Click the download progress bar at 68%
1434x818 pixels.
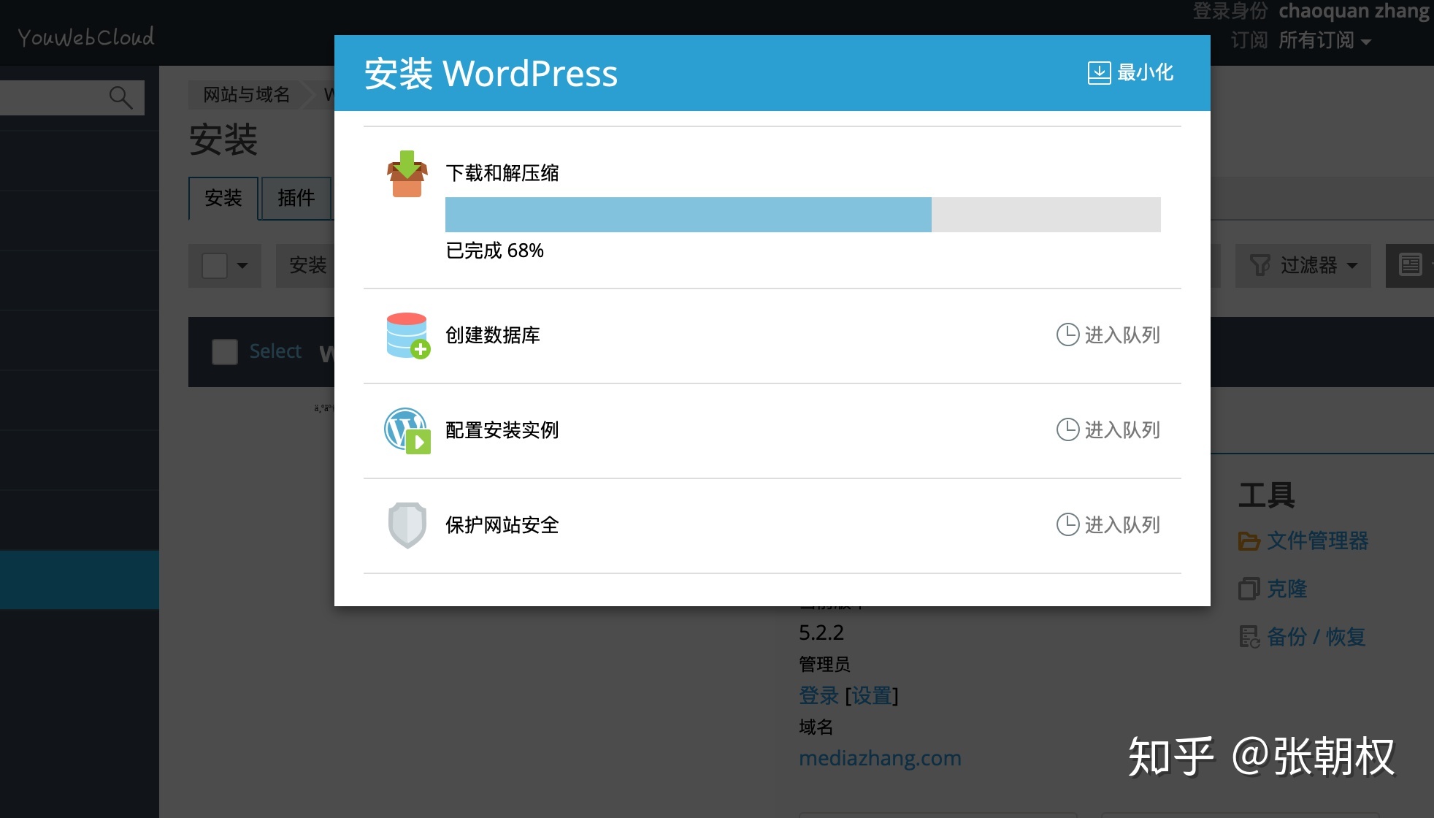tap(802, 215)
